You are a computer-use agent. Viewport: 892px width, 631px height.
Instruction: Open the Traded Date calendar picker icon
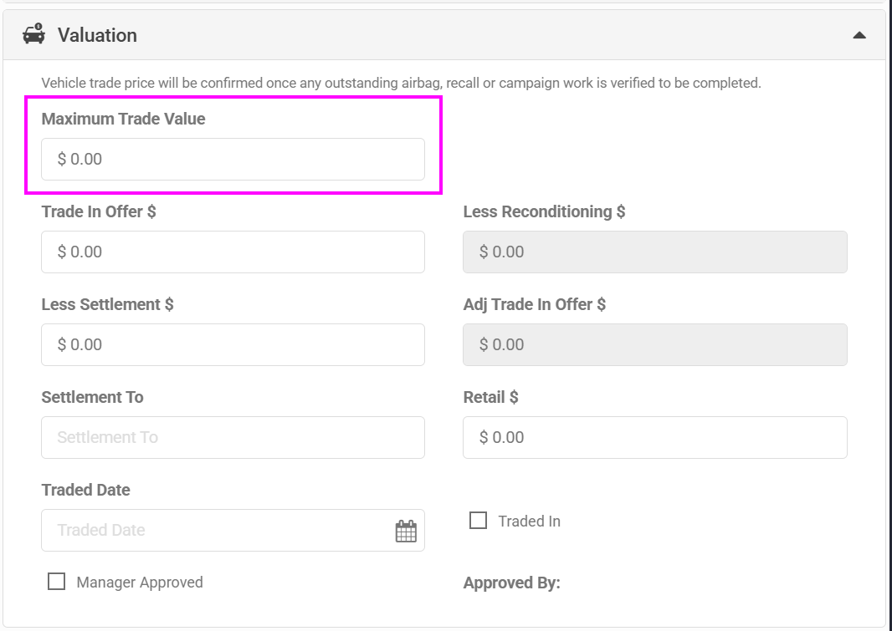(x=407, y=530)
